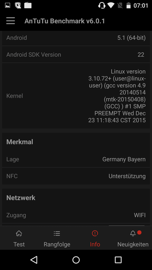Tap the image notification icon
This screenshot has width=152, height=270.
[x=7, y=5]
